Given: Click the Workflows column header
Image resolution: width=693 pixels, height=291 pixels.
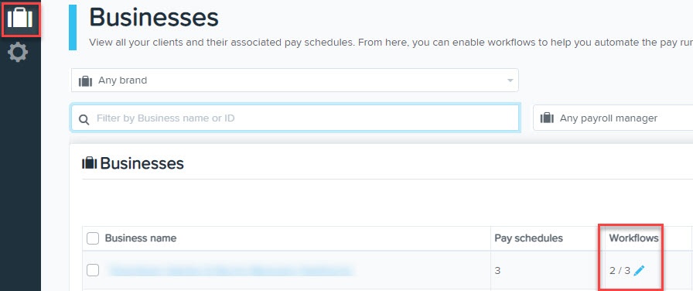Looking at the screenshot, I should [x=633, y=238].
